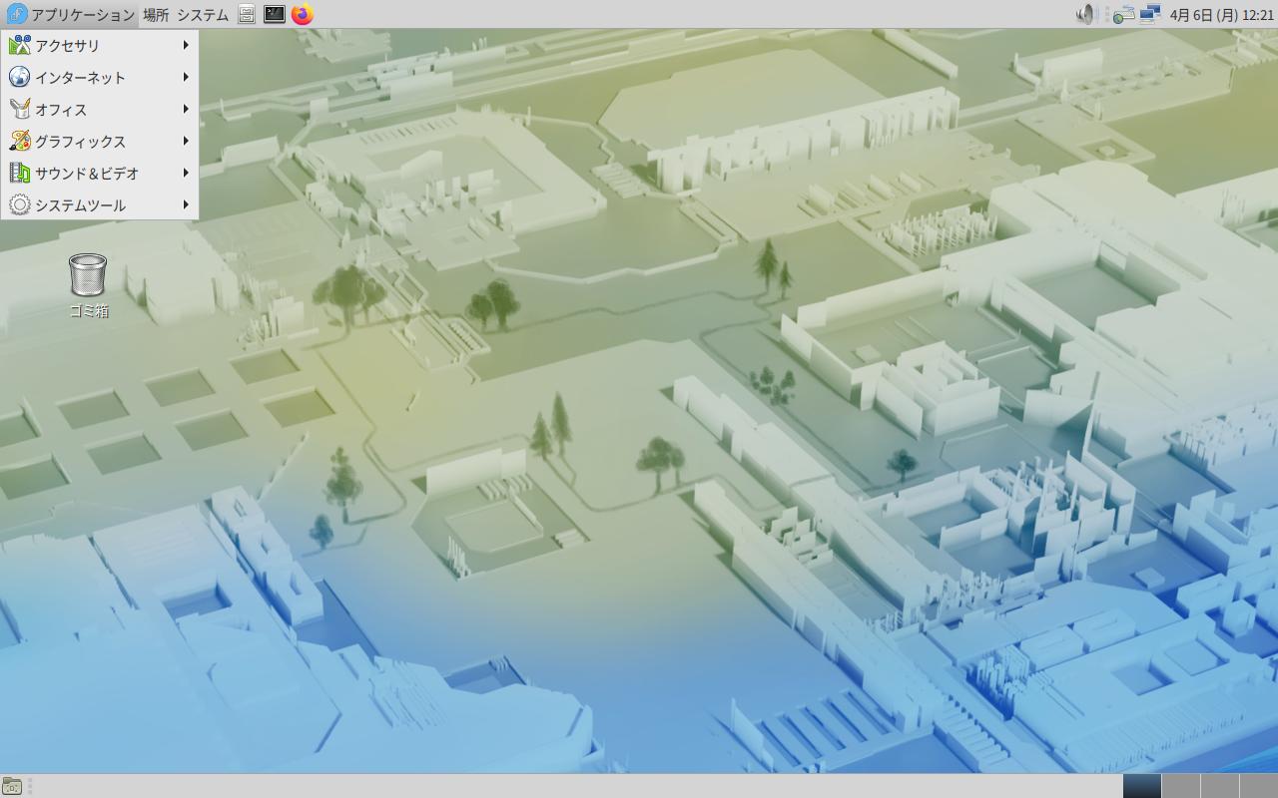
Task: Click the show desktop button
Action: click(x=12, y=786)
